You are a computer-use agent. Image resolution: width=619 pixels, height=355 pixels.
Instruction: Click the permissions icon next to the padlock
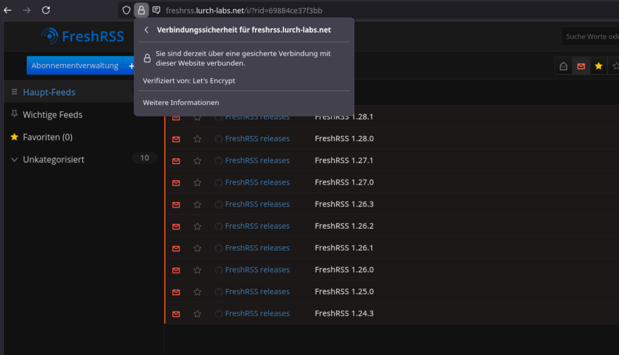click(x=156, y=10)
